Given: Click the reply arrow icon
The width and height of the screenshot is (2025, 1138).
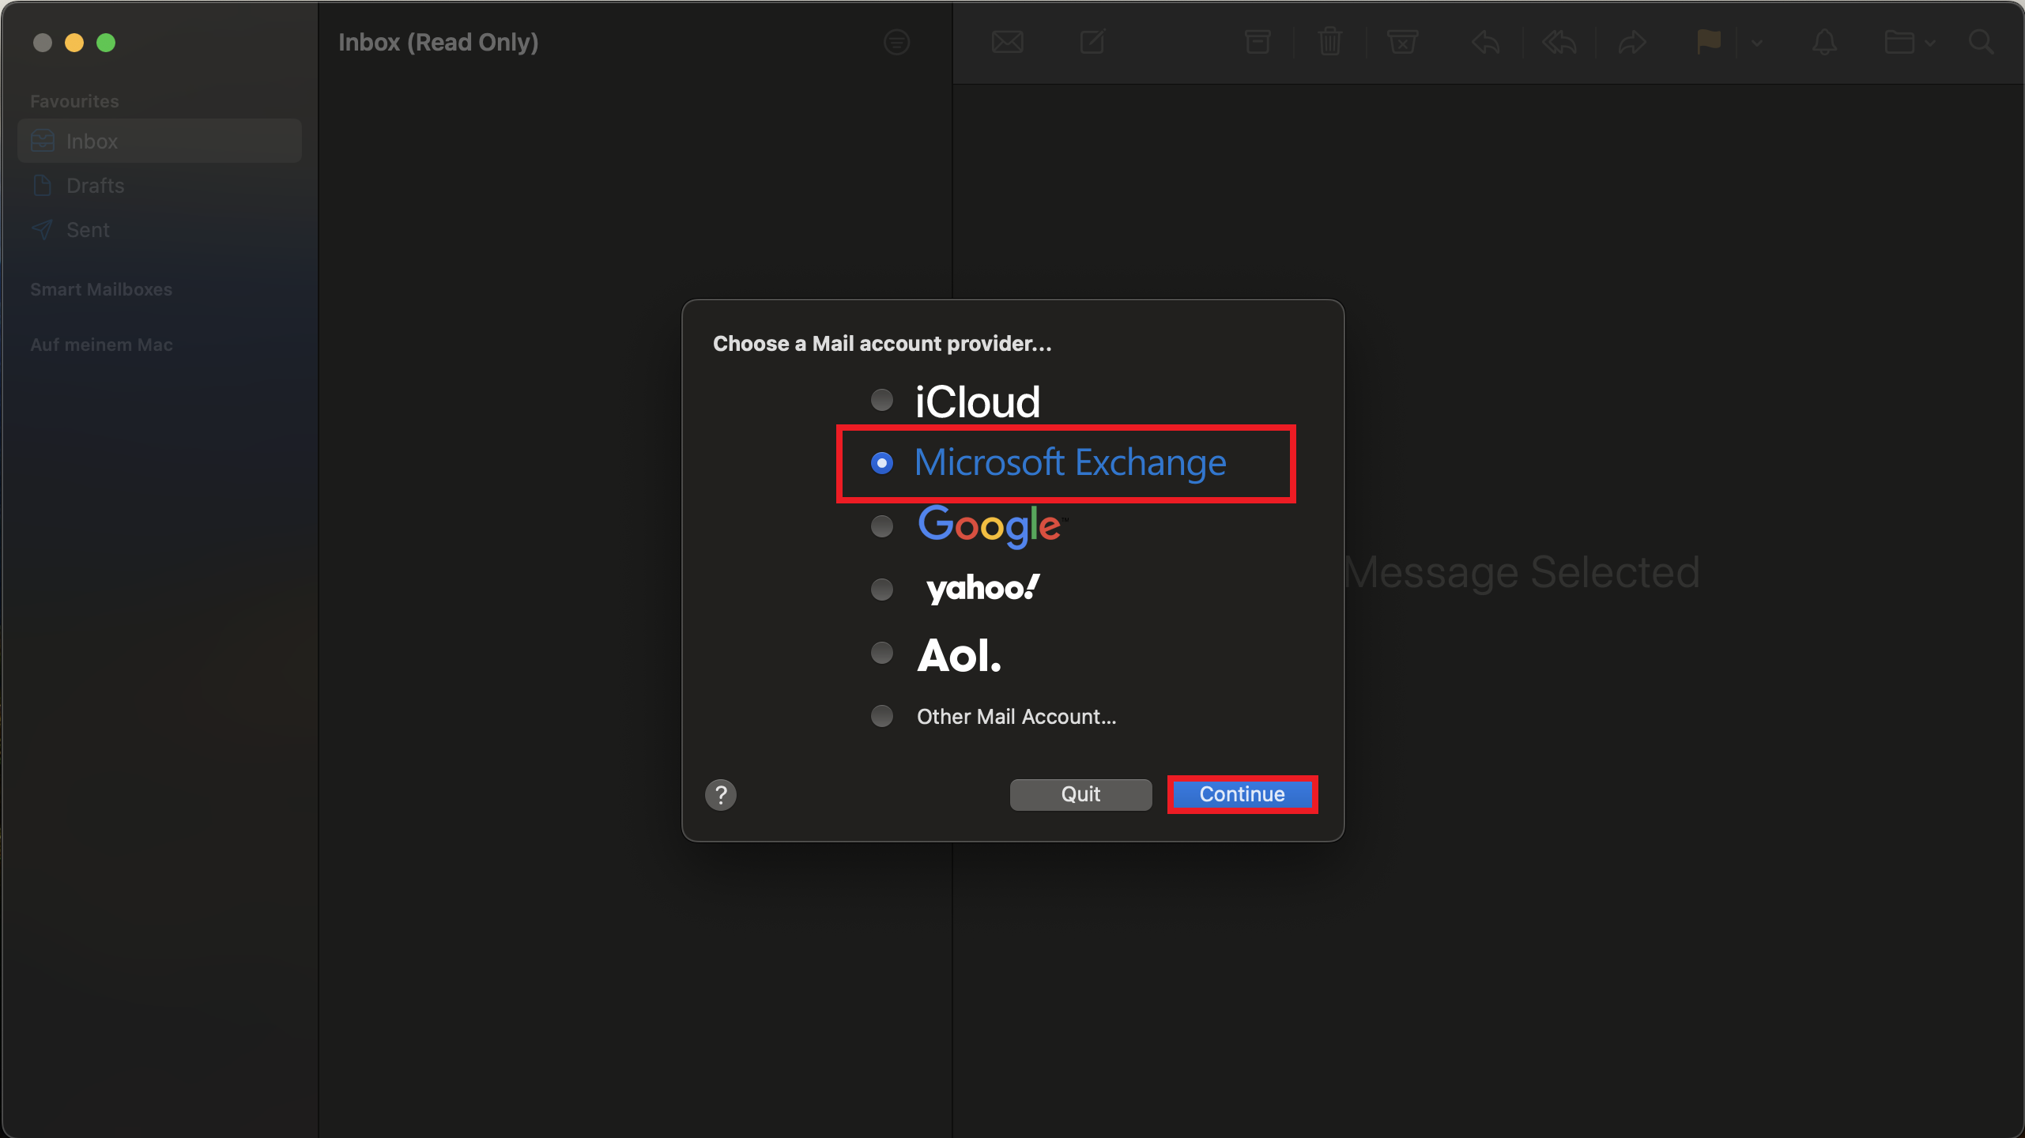Looking at the screenshot, I should point(1486,42).
